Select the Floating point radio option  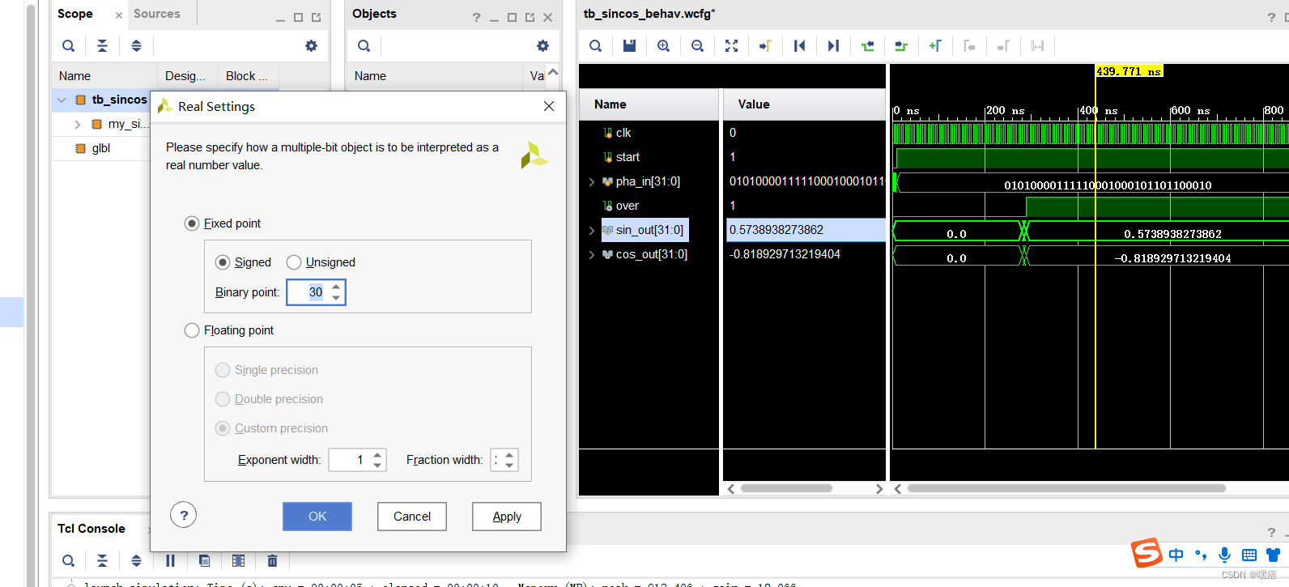192,330
